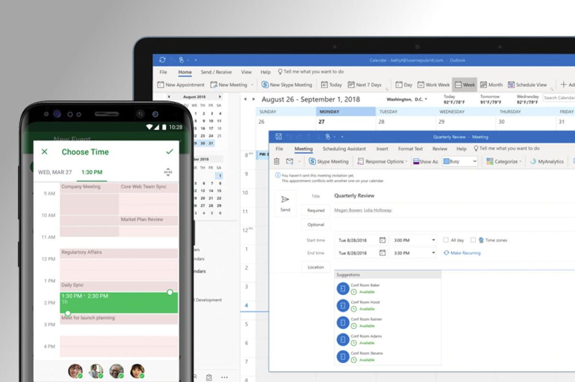Go to the previous month in the mini calendar
The width and height of the screenshot is (575, 382).
168,96
